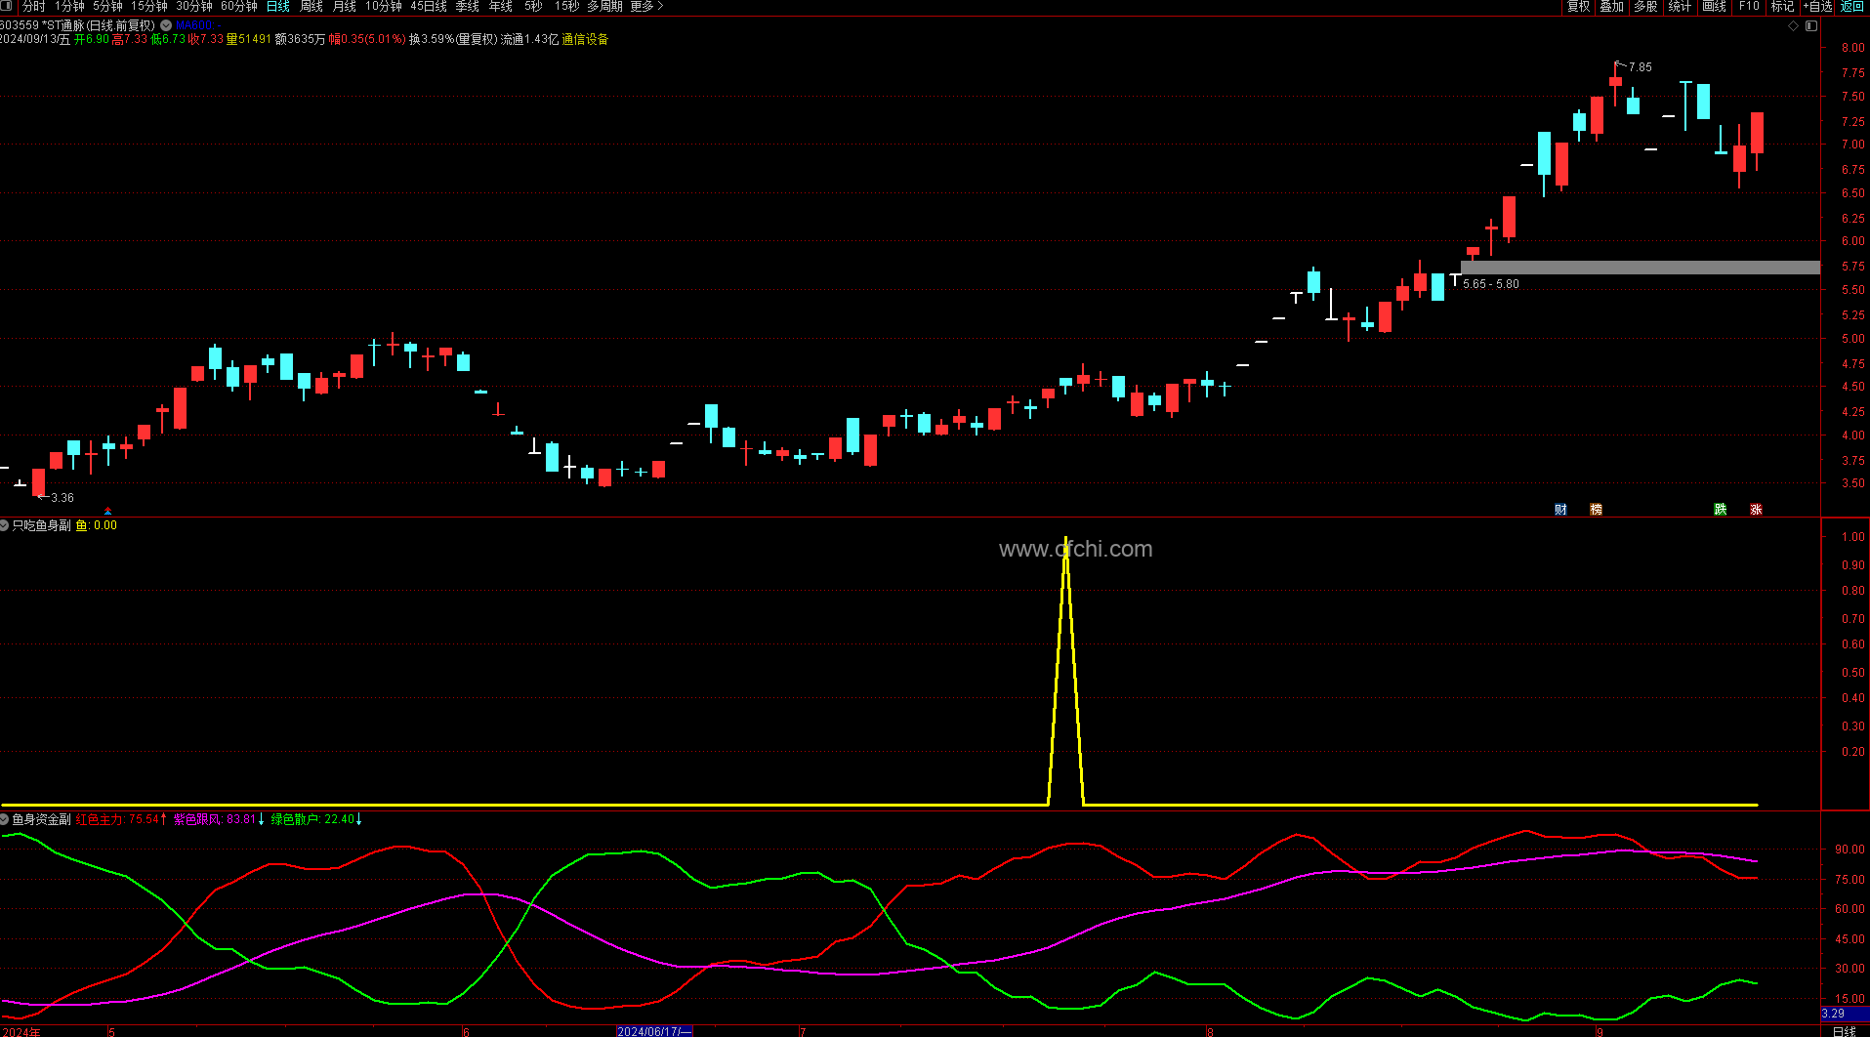Image resolution: width=1870 pixels, height=1037 pixels.
Task: Select the 1分钟 timeframe
Action: click(x=69, y=7)
